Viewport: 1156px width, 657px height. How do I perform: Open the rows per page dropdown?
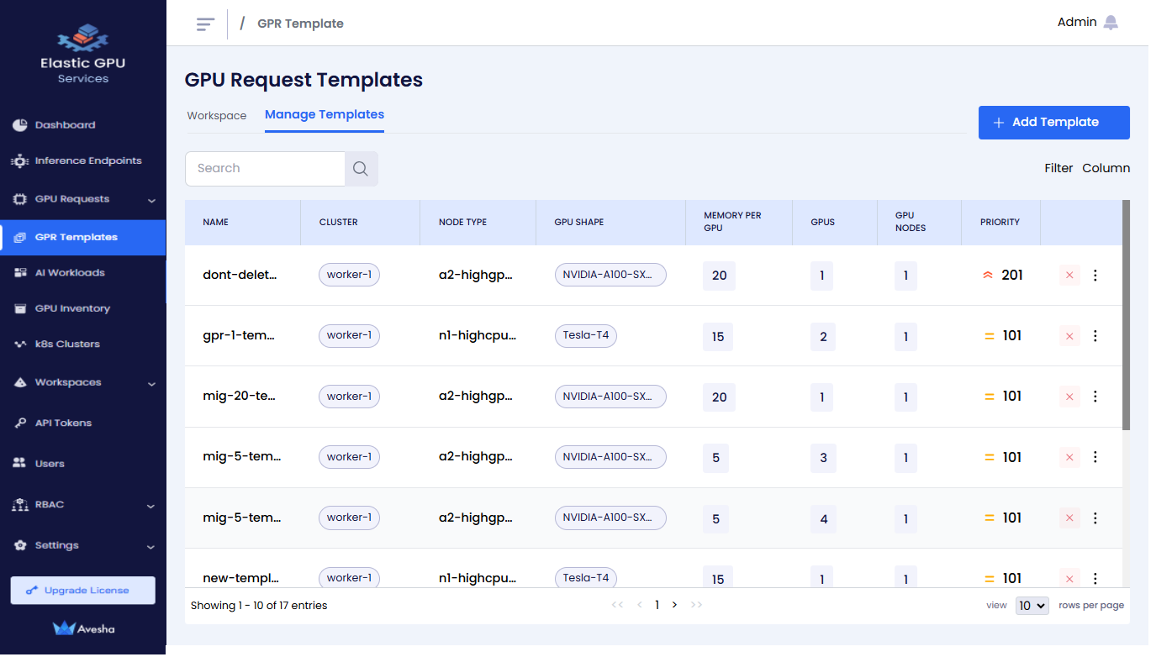(1032, 606)
